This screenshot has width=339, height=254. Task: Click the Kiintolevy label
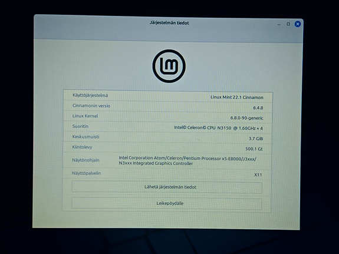82,147
